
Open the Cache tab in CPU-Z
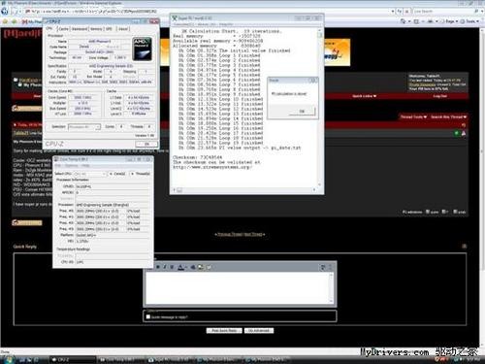pyautogui.click(x=64, y=29)
